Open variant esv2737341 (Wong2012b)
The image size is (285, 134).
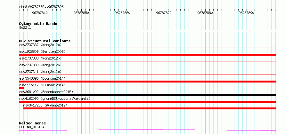[40, 72]
